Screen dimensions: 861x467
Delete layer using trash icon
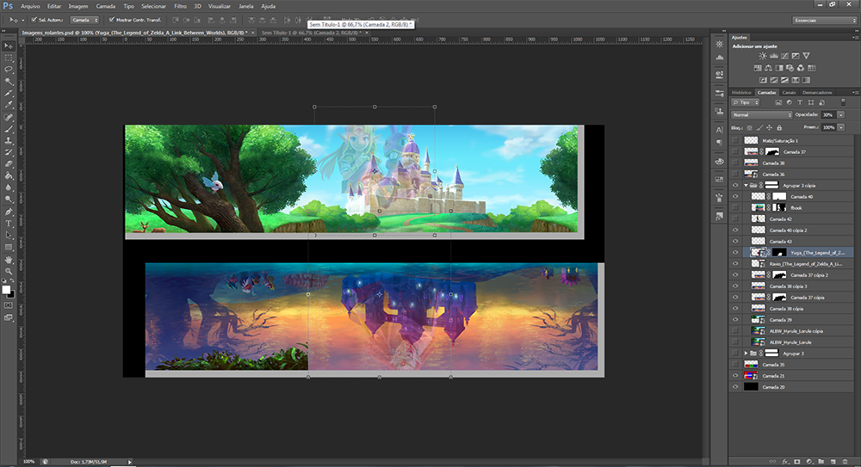[846, 462]
